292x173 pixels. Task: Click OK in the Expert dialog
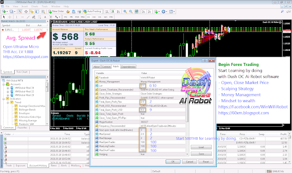pos(173,162)
